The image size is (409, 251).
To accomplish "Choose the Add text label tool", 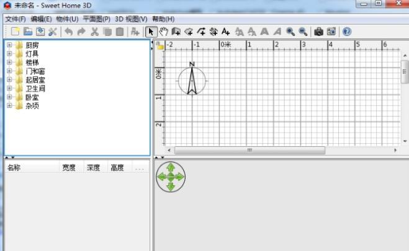I will [x=226, y=32].
